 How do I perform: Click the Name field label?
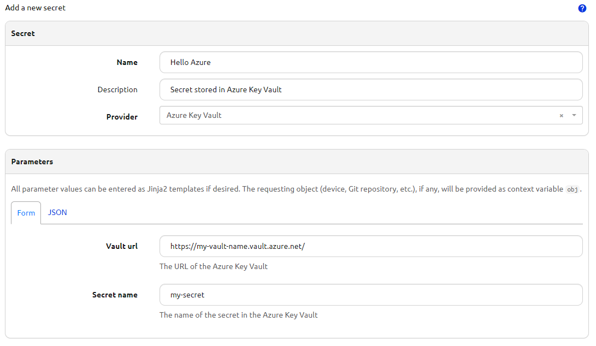pos(127,62)
